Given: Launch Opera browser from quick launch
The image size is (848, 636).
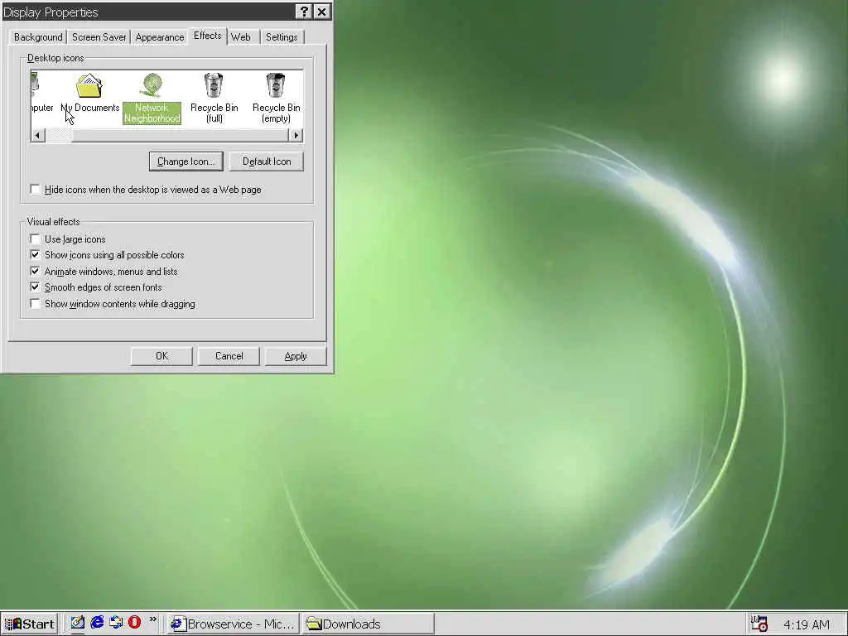Looking at the screenshot, I should click(x=135, y=623).
